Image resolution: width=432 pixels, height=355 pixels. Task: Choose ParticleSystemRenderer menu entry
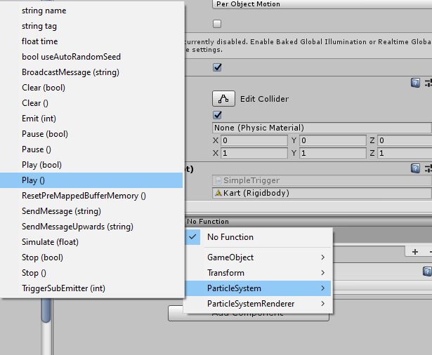258,304
